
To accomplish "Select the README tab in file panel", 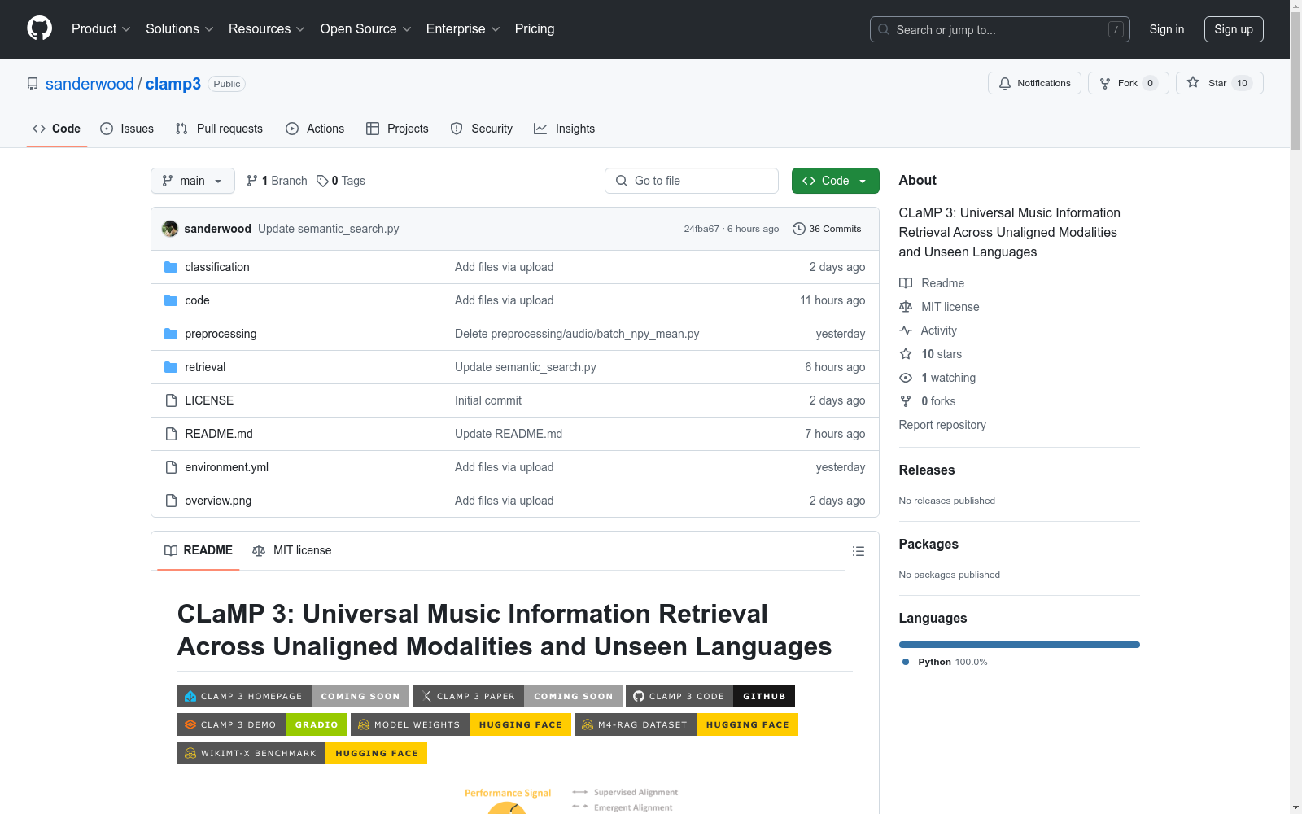I will [199, 550].
